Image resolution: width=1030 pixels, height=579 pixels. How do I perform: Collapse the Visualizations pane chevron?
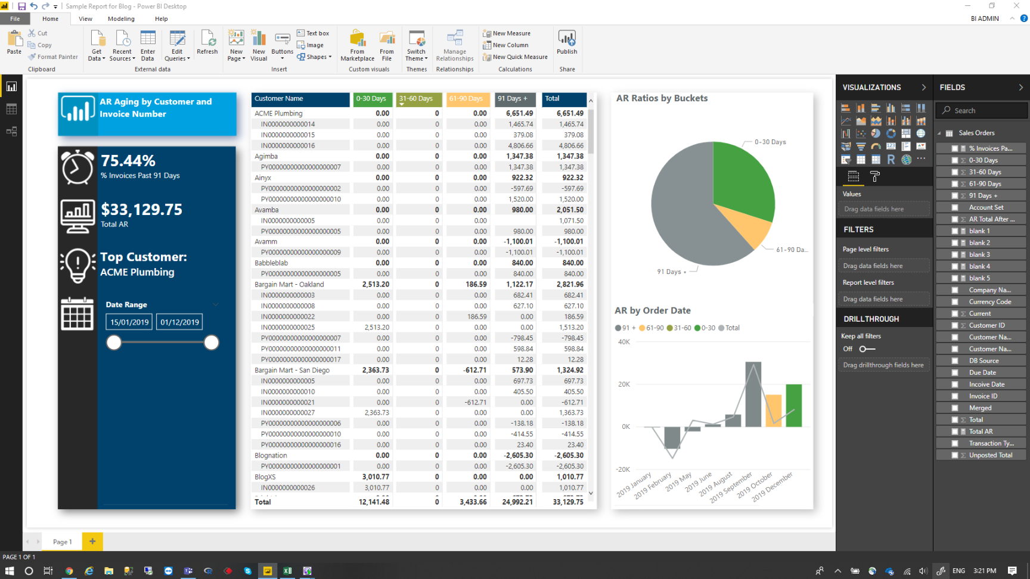tap(924, 87)
